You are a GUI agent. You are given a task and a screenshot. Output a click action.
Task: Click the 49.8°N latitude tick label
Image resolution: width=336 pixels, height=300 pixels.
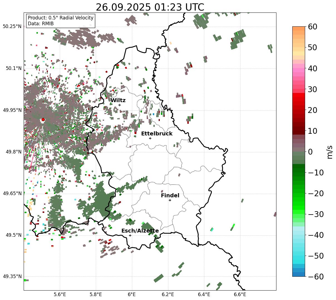click(13, 152)
